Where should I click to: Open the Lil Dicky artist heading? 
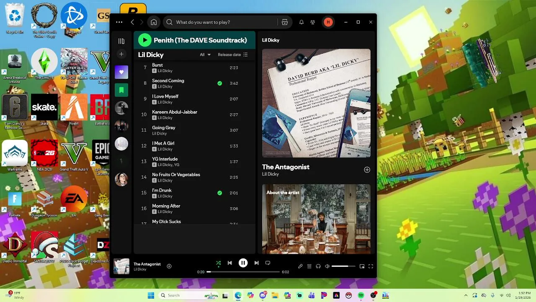pos(151,55)
